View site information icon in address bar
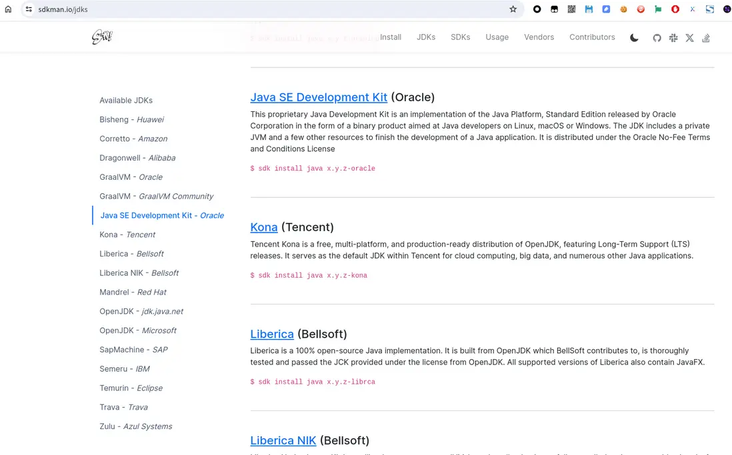 point(29,9)
